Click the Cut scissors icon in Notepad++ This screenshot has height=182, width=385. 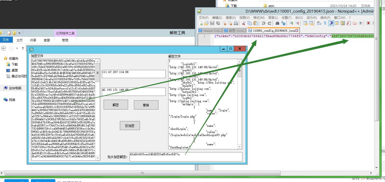tap(244, 23)
